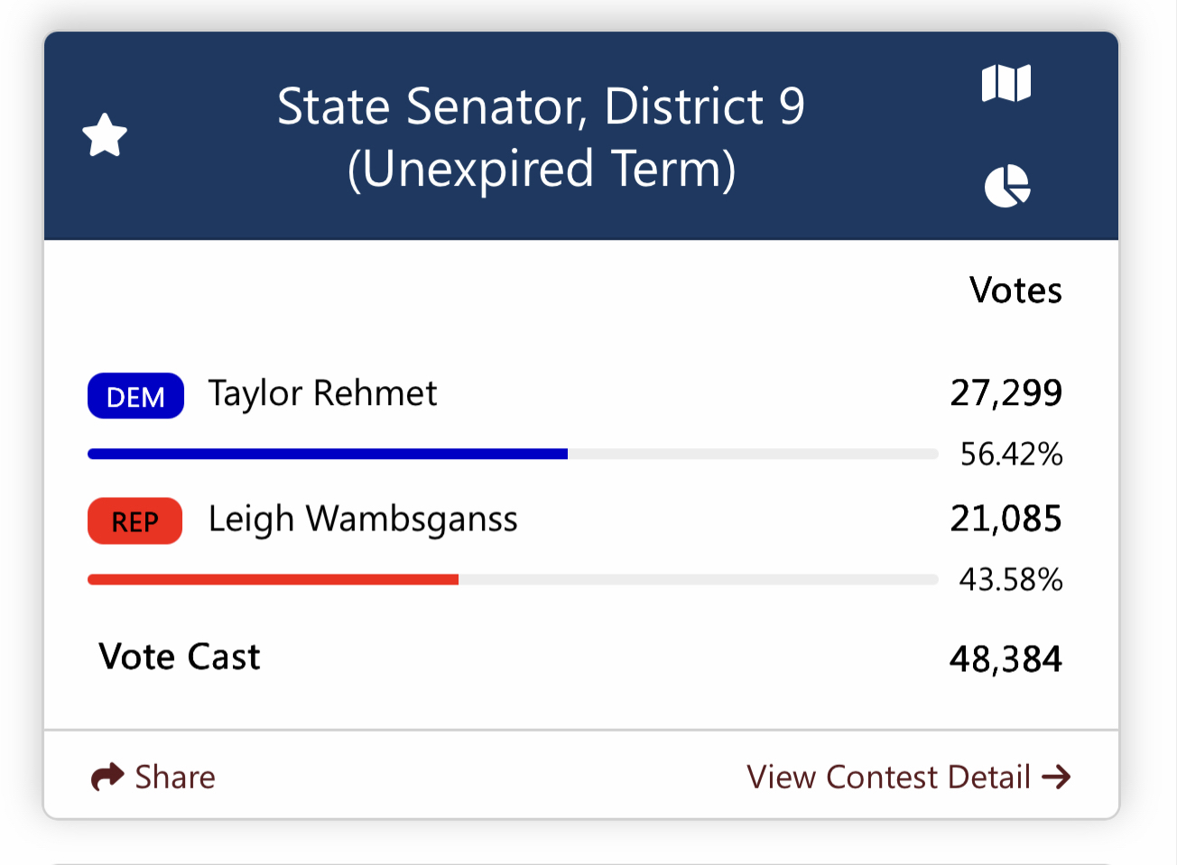Image resolution: width=1177 pixels, height=865 pixels.
Task: Click the blue Democratic vote progress bar
Action: [328, 454]
